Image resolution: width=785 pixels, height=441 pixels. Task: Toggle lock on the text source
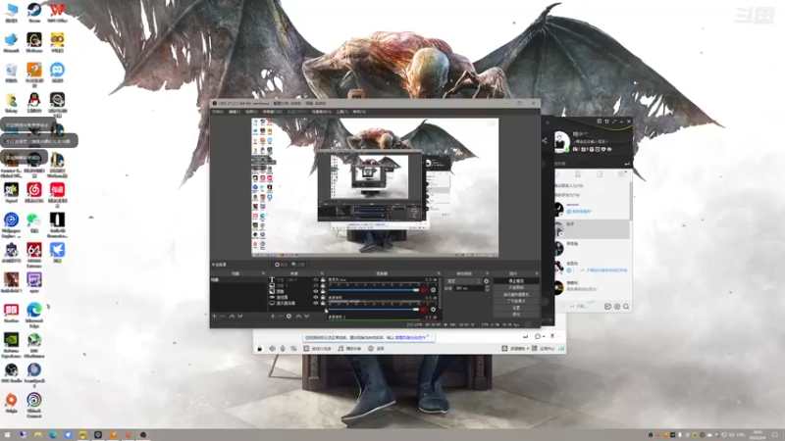pyautogui.click(x=323, y=279)
